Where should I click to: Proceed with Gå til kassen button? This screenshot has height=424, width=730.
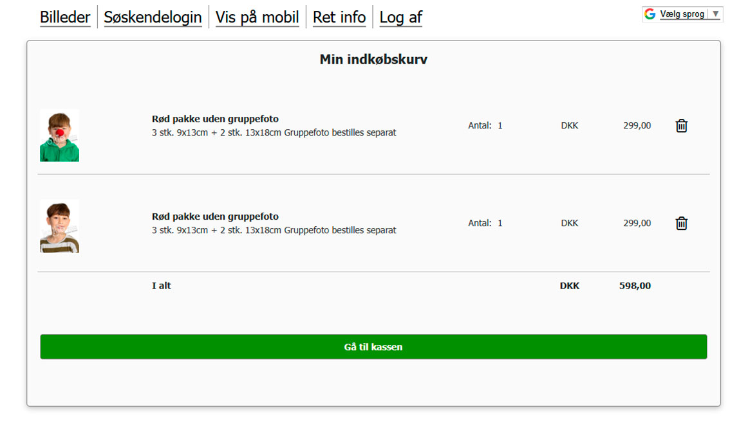(373, 347)
